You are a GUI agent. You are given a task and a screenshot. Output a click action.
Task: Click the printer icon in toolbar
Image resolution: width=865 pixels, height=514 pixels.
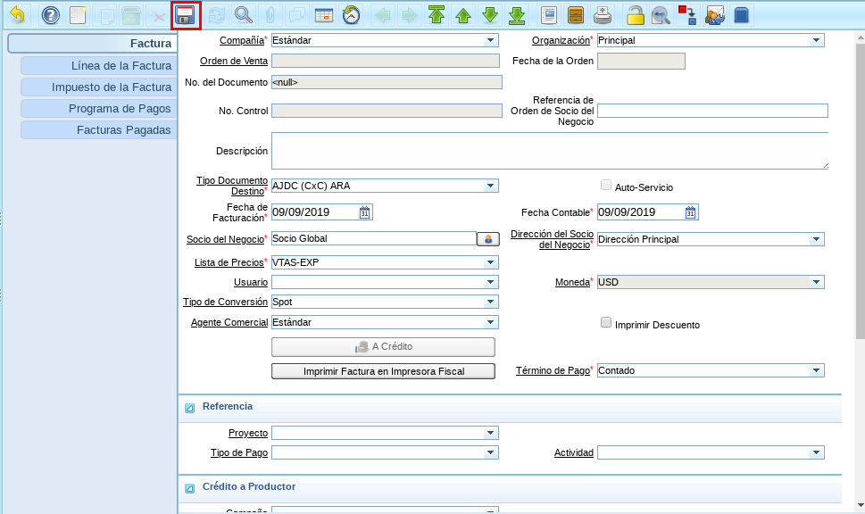[603, 15]
